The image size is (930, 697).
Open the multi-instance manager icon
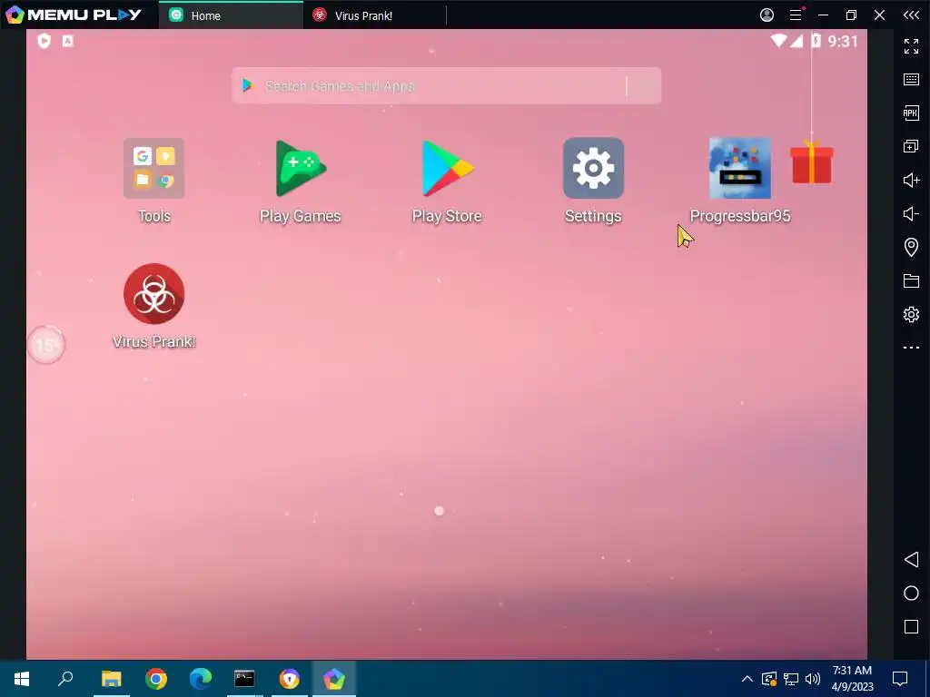911,146
